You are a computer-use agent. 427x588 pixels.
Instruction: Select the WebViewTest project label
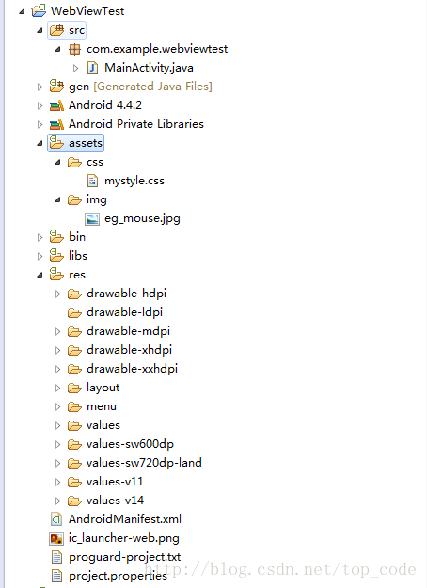(x=87, y=11)
